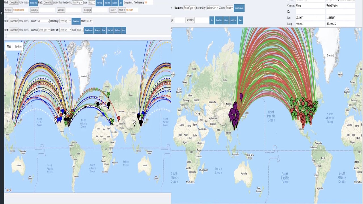Click Show Info in right panel
363x204 pixels.
pos(219,20)
